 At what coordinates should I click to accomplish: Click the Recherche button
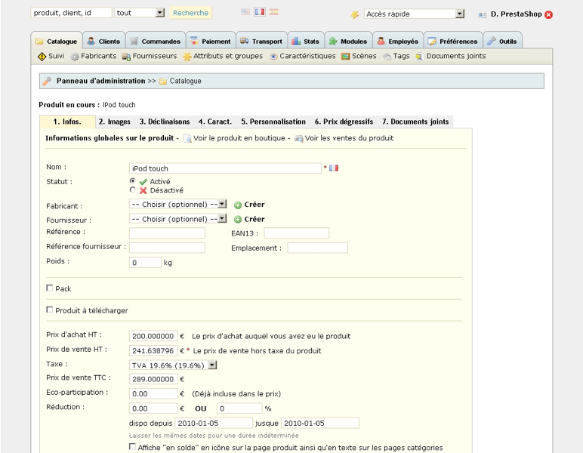tap(190, 13)
